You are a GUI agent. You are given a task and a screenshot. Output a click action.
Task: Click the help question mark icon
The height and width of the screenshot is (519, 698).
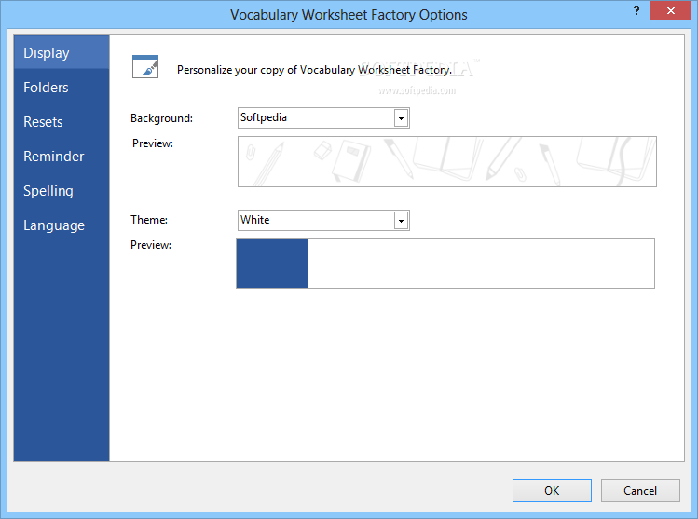tap(636, 10)
